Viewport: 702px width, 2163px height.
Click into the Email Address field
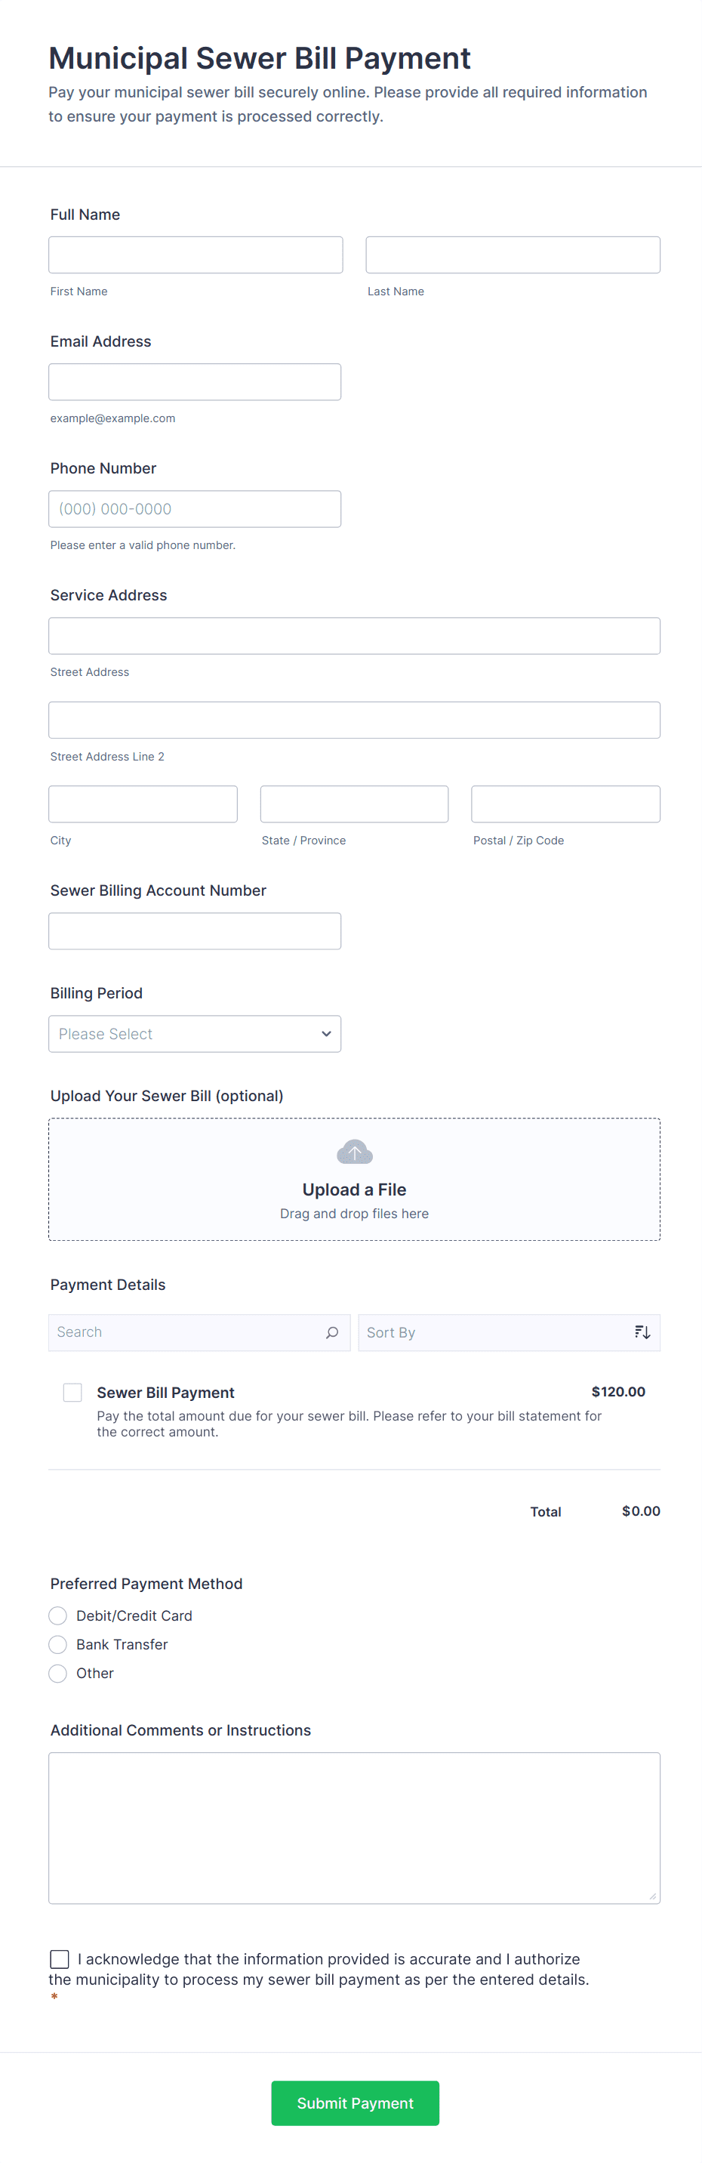[195, 382]
